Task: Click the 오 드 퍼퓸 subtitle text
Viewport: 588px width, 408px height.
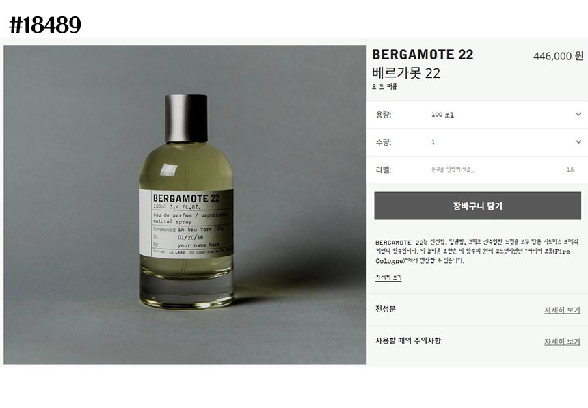Action: coord(384,87)
